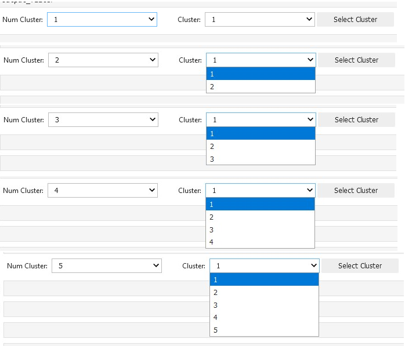Choose option 2 in the two-item Cluster list
405x346 pixels.
(x=261, y=87)
